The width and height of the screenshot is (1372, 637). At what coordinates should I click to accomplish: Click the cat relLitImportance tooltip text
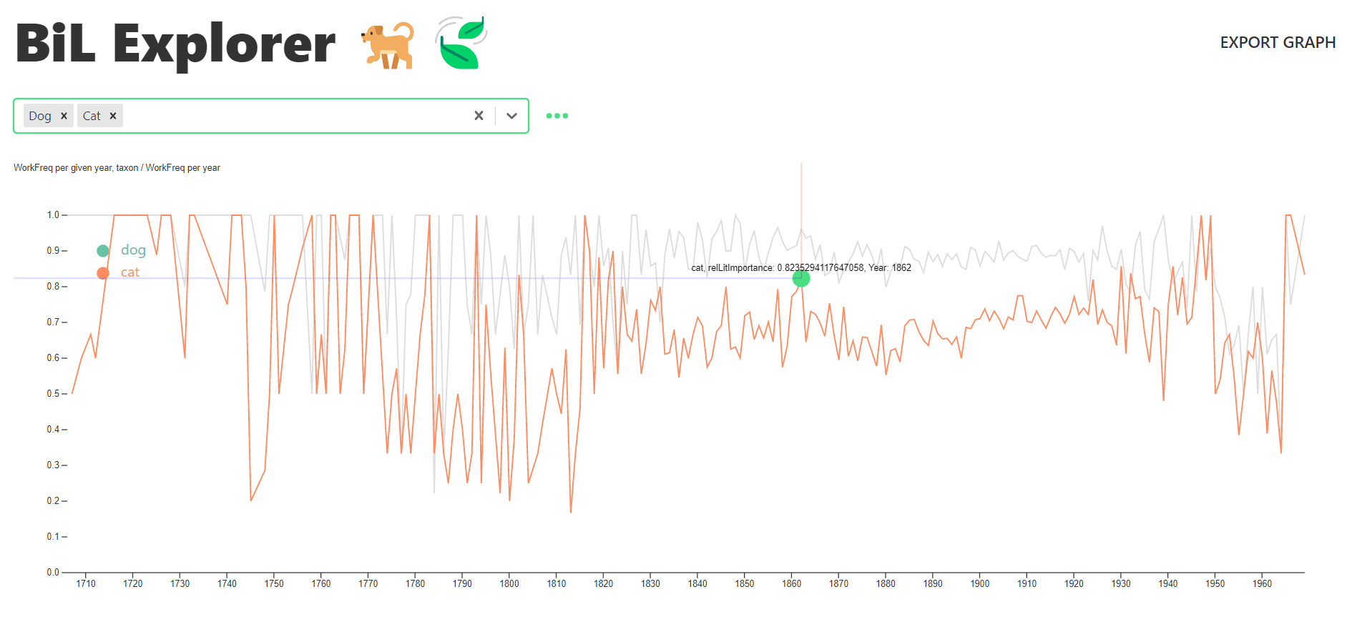(x=800, y=268)
